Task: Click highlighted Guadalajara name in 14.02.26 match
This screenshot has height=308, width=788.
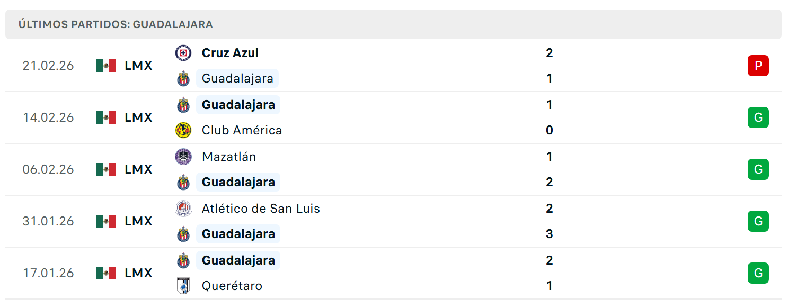Action: pos(238,105)
